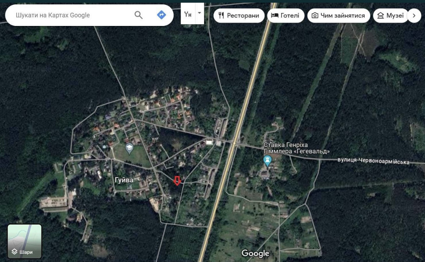Click the red arrow map marker
Image resolution: width=425 pixels, height=262 pixels.
177,181
